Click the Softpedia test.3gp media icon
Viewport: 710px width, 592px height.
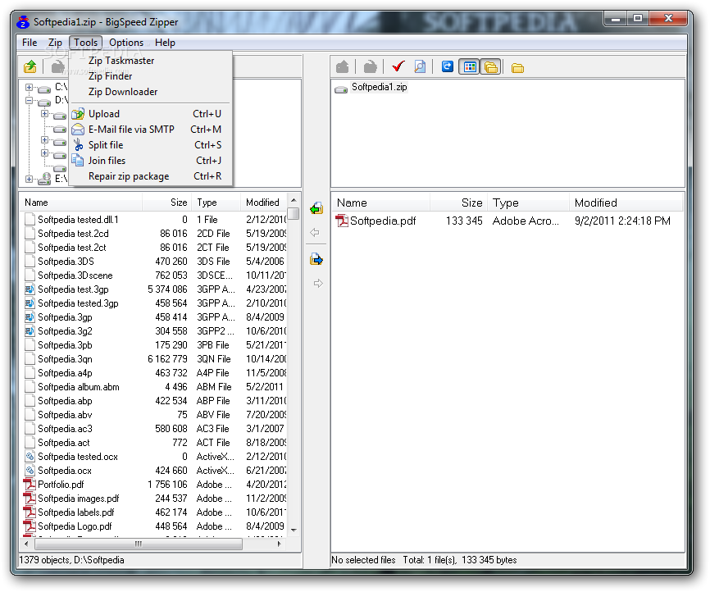(30, 289)
